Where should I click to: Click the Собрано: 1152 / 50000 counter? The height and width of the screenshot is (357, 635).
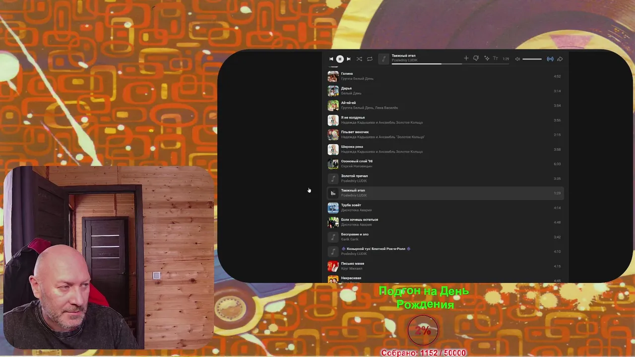pyautogui.click(x=424, y=353)
